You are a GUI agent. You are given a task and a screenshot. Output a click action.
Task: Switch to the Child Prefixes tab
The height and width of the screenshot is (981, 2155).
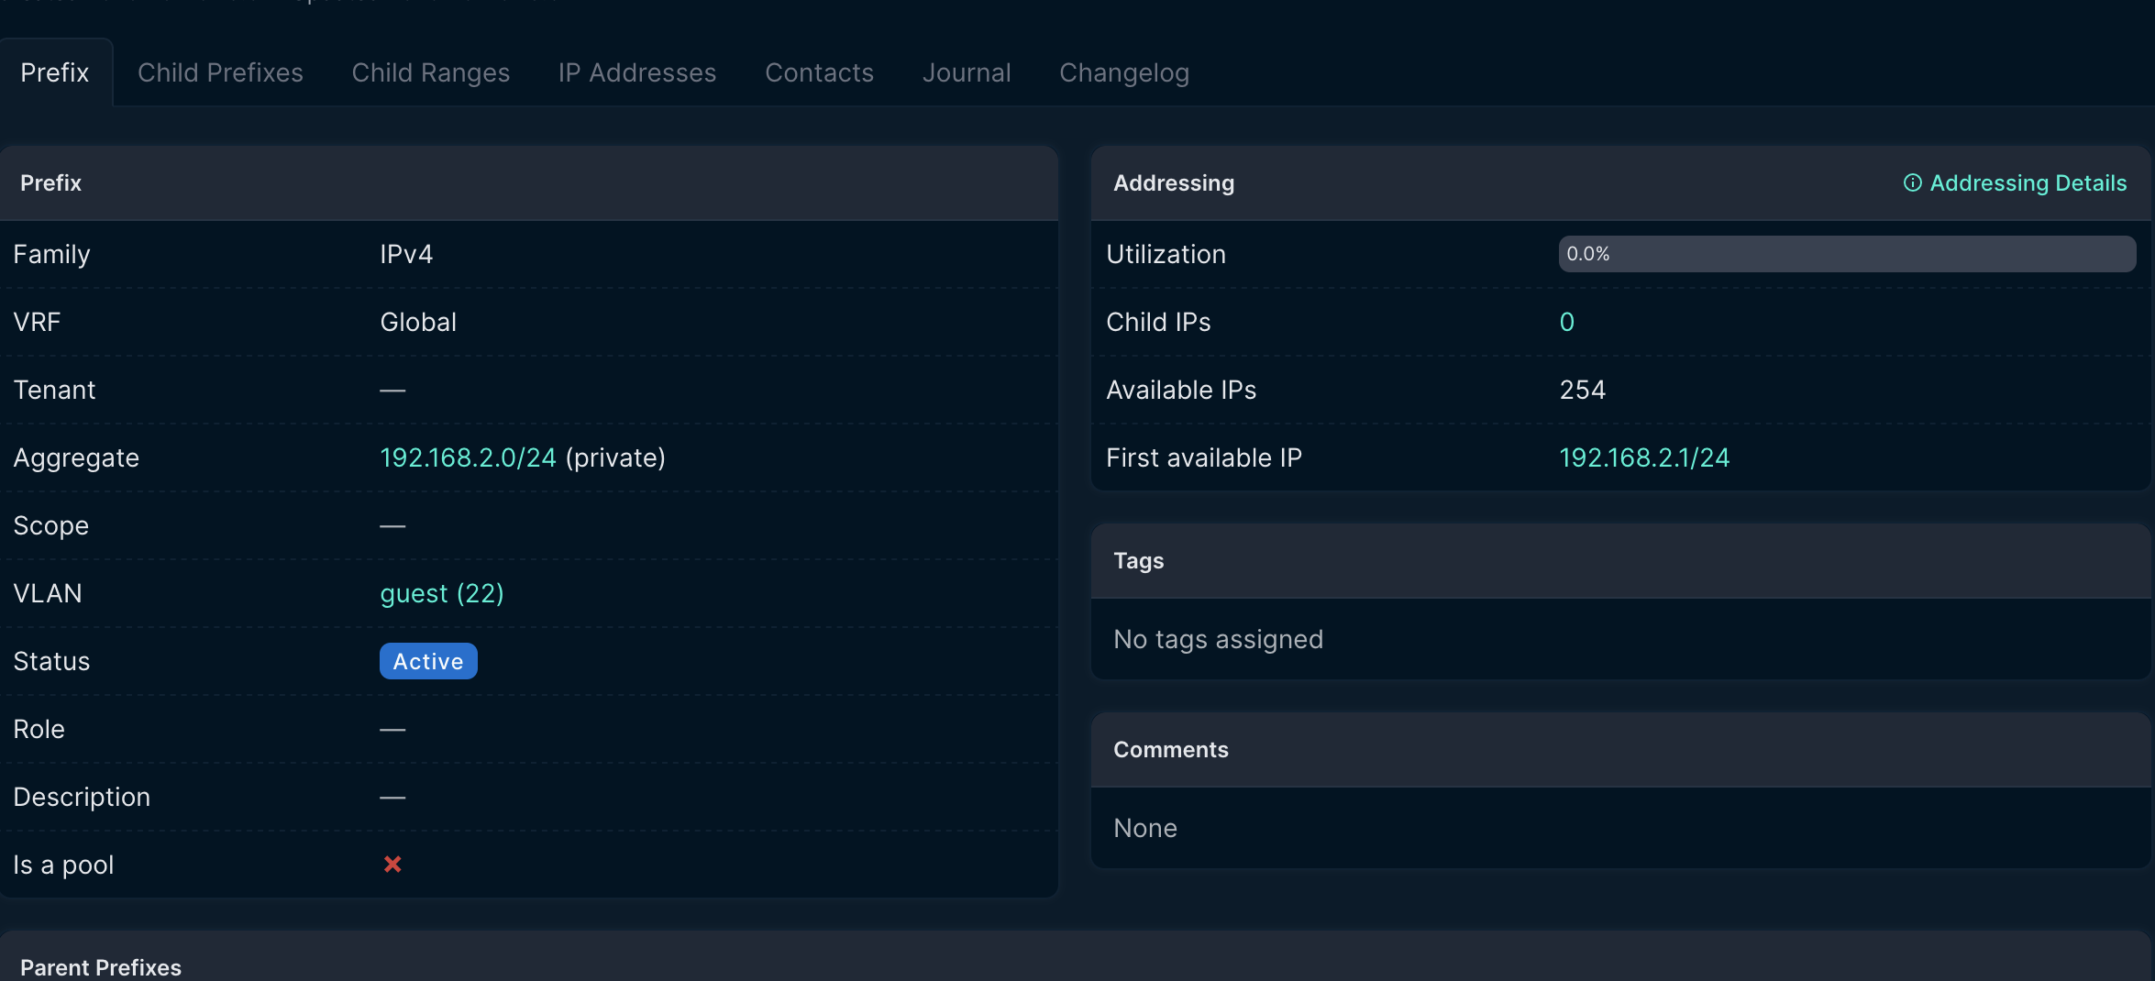click(x=220, y=73)
